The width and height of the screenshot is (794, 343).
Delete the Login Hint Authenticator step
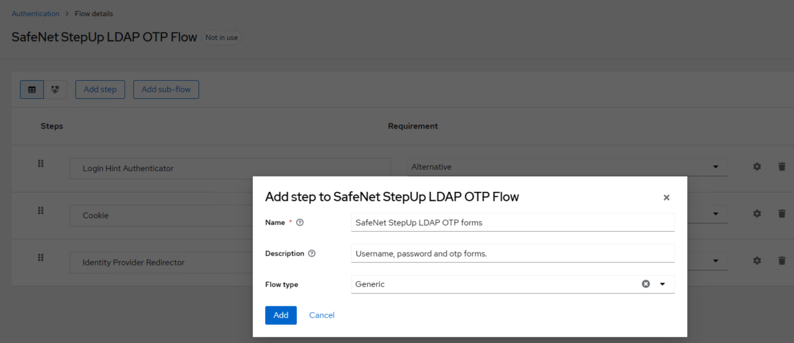click(x=781, y=167)
